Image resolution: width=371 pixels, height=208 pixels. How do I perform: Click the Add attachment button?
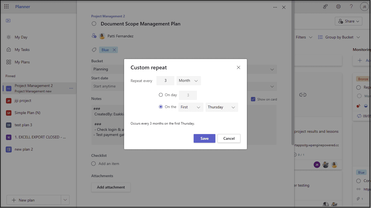[x=111, y=187]
